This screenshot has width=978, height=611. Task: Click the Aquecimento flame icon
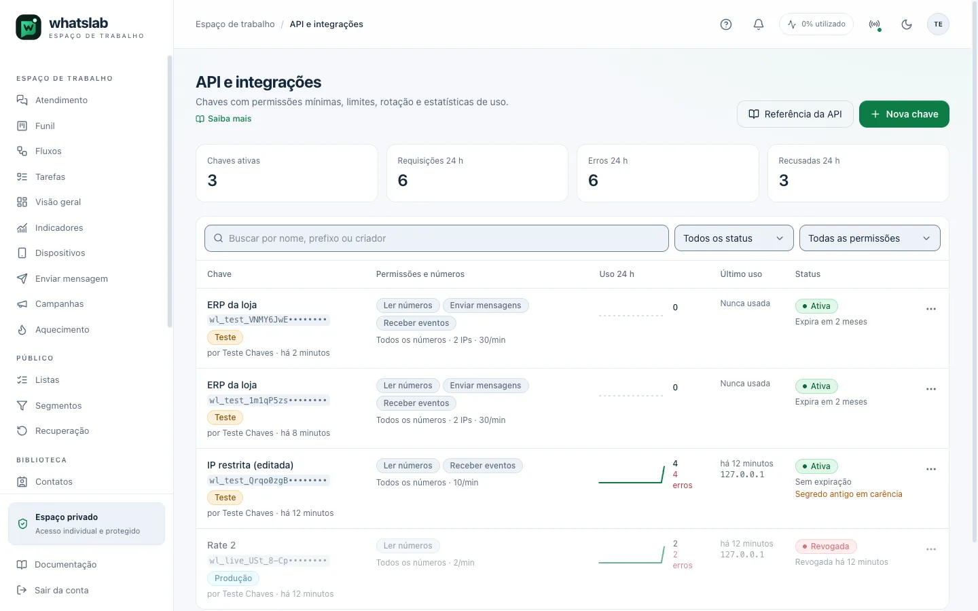coord(22,329)
